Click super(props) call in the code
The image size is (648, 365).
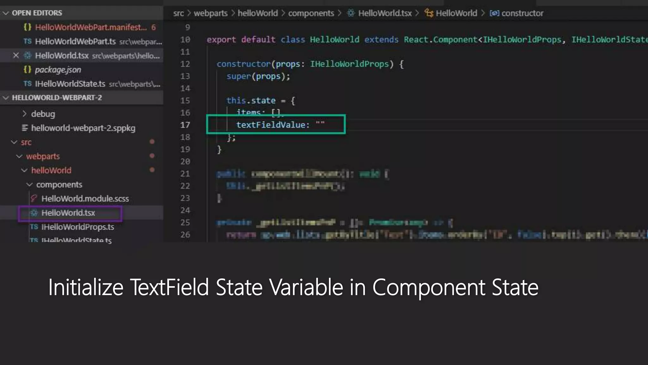click(x=258, y=76)
